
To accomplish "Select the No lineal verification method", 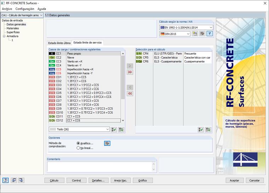I will [x=78, y=148].
